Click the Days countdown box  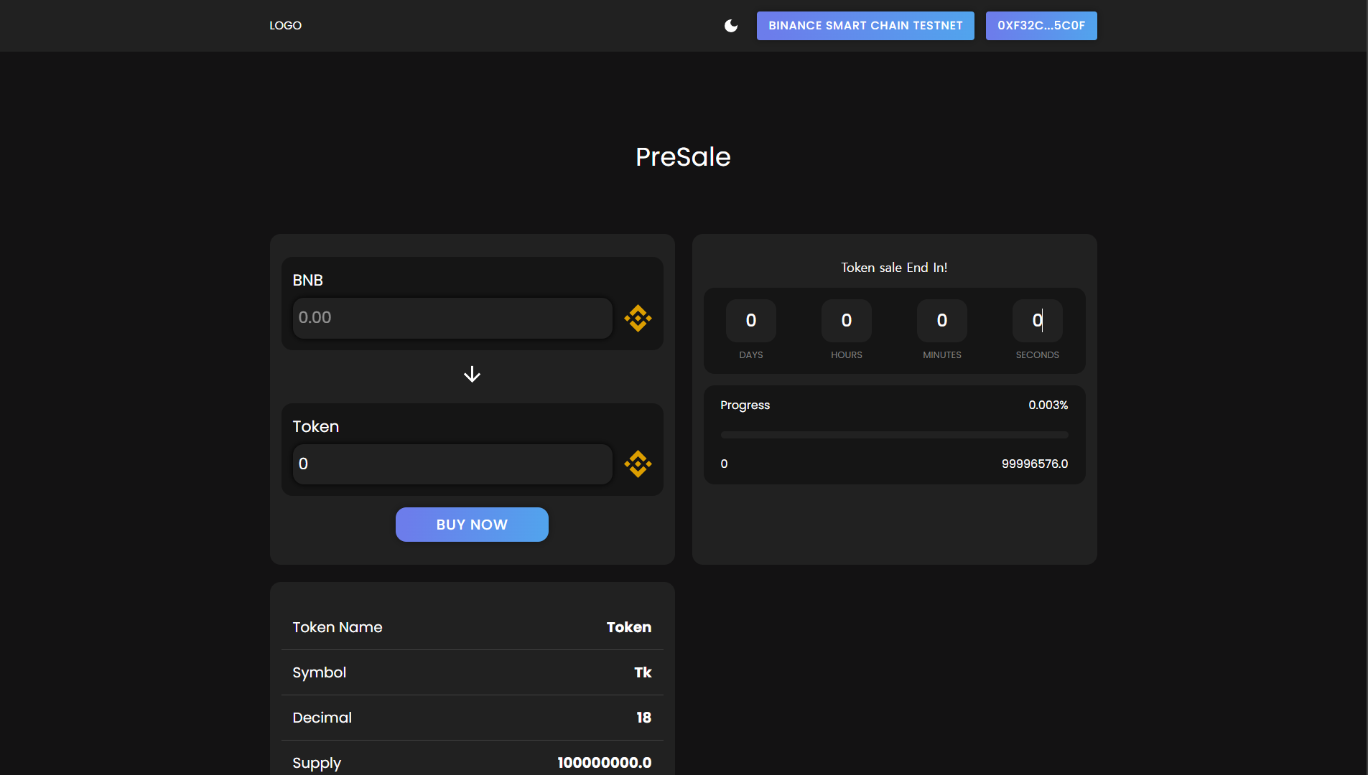coord(750,321)
